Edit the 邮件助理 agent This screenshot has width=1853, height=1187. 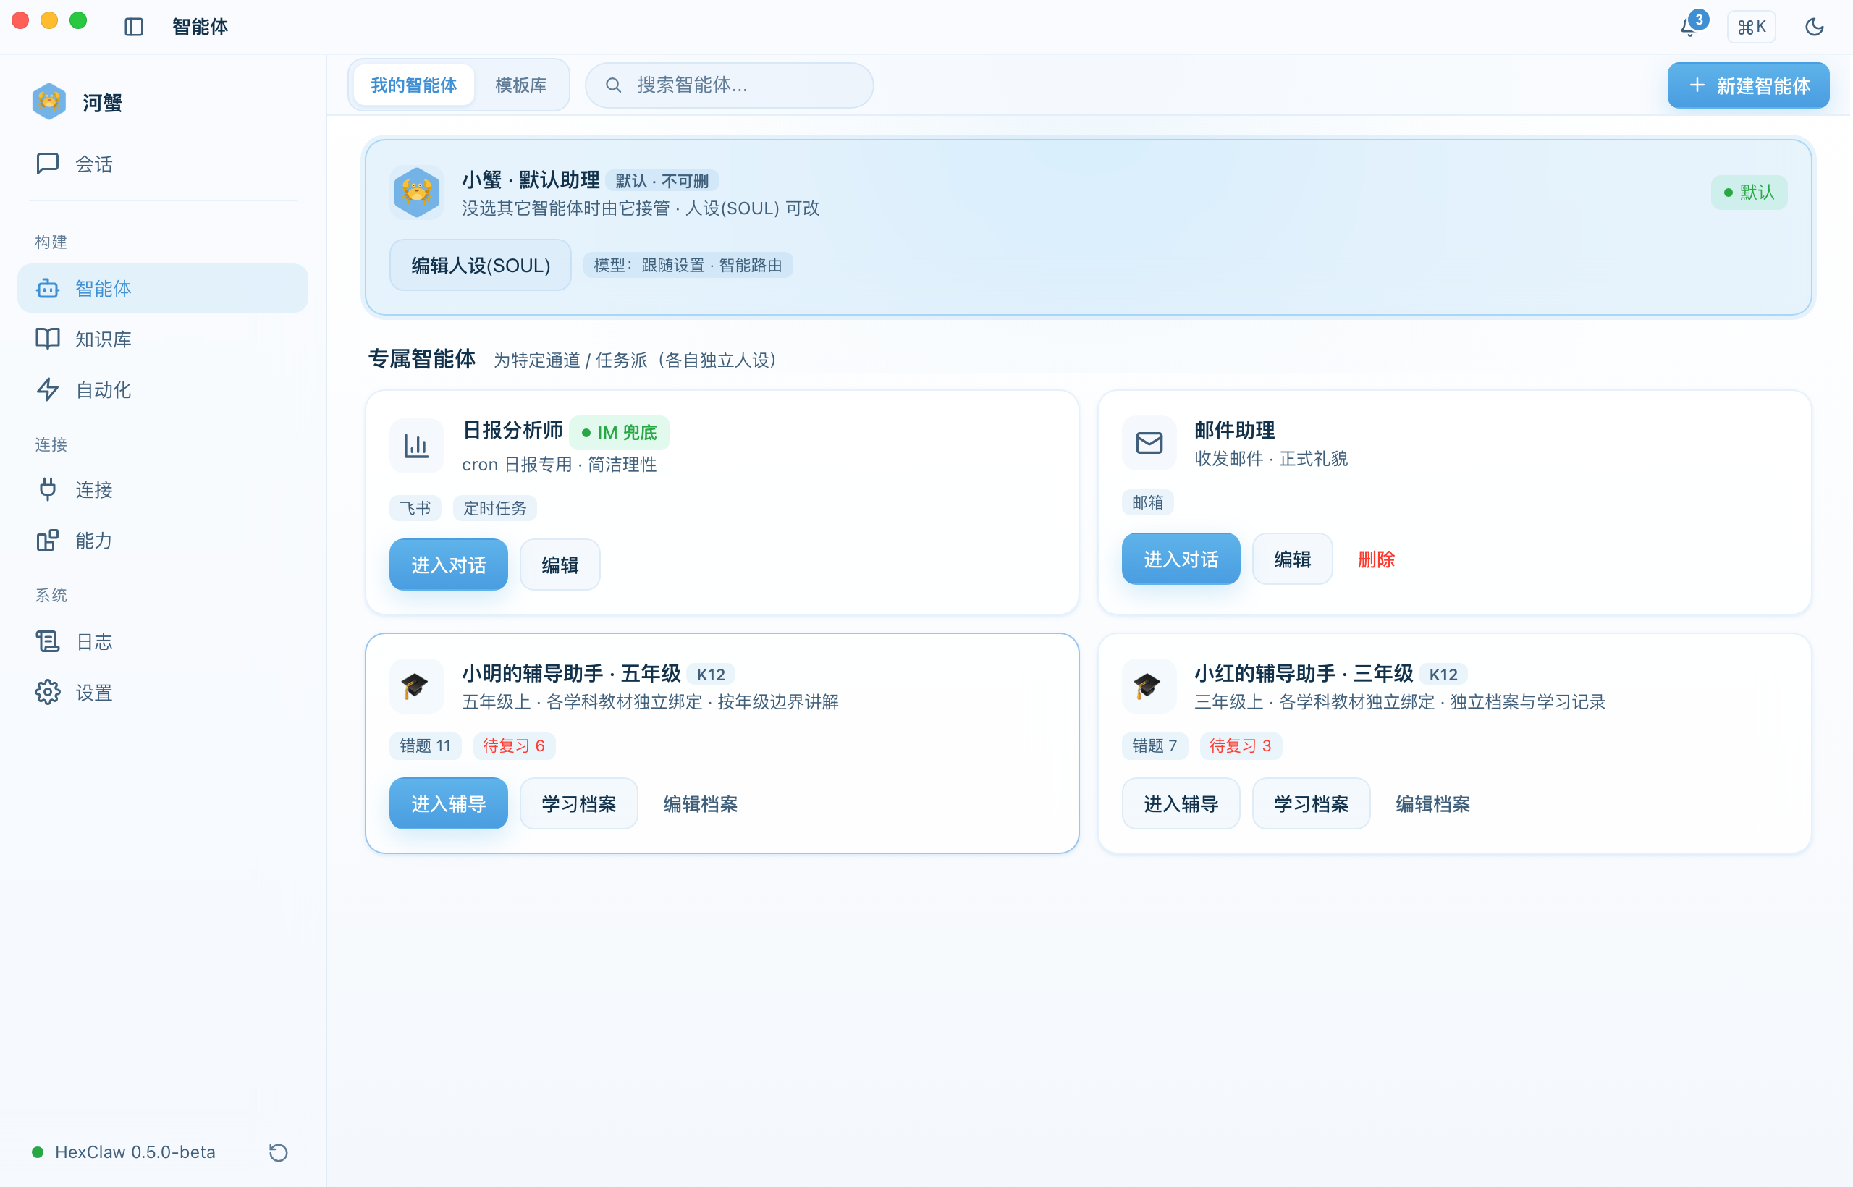(x=1292, y=559)
